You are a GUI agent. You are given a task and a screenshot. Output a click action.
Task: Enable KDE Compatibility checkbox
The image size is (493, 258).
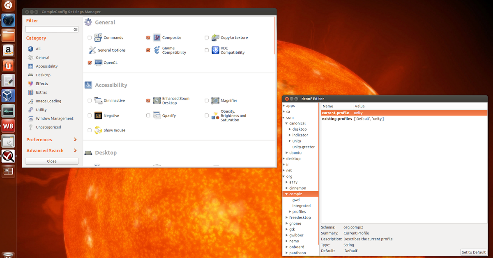(x=207, y=50)
